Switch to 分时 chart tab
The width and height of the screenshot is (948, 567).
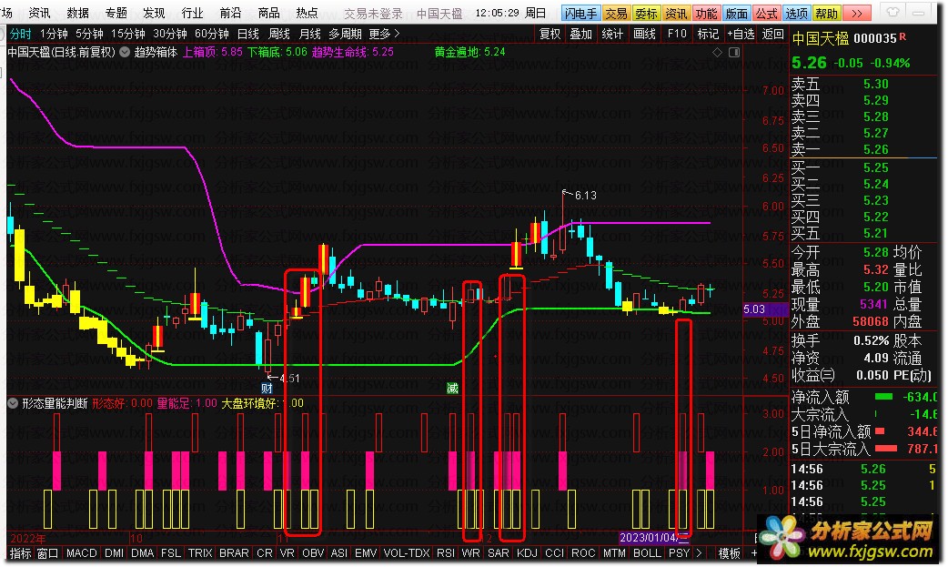(x=21, y=34)
